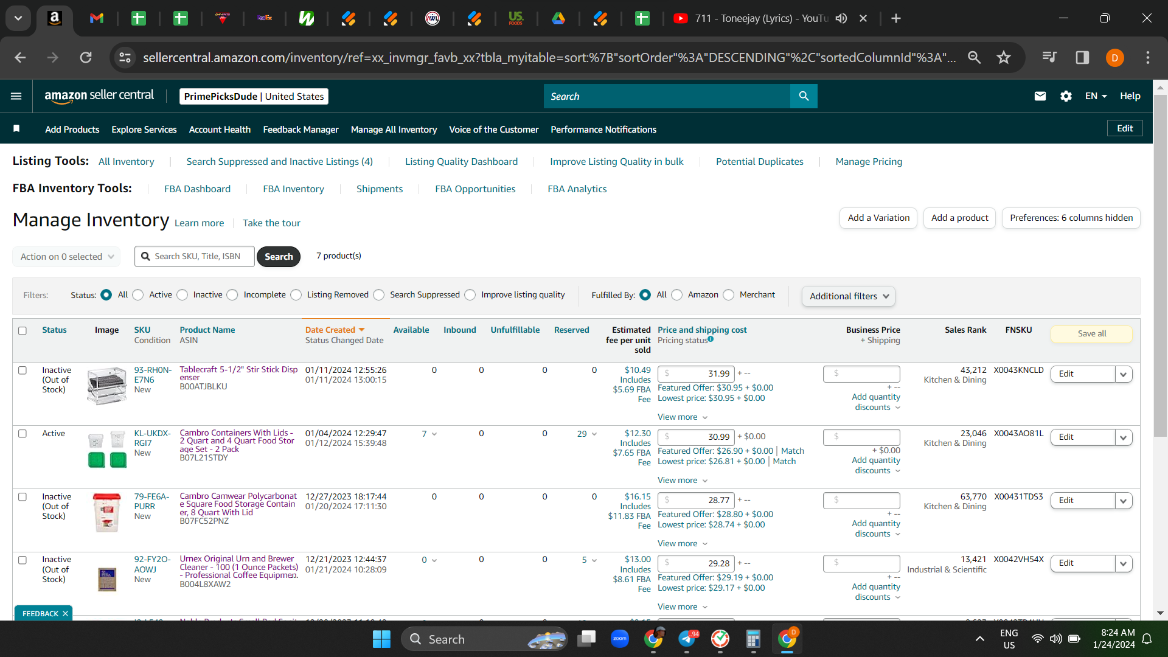
Task: Open Feedback Manager menu item
Action: 301,130
